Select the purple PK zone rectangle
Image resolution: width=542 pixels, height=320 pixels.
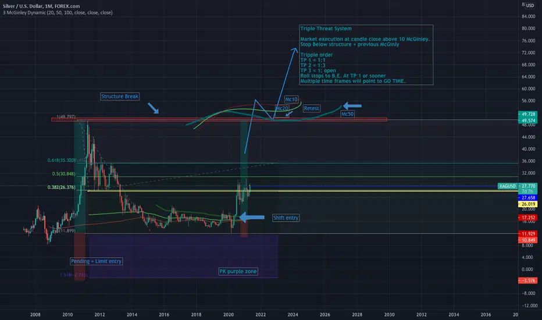183,255
